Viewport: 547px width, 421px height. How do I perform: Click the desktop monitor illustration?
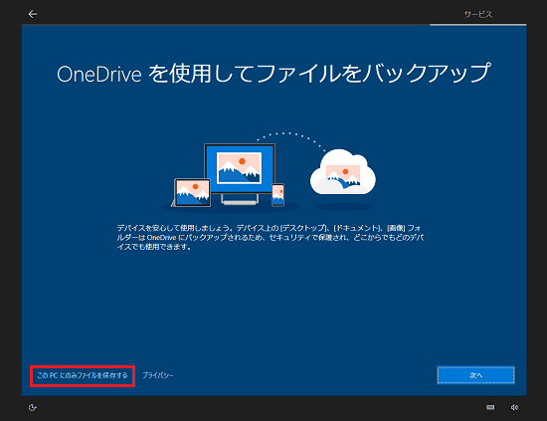(240, 173)
